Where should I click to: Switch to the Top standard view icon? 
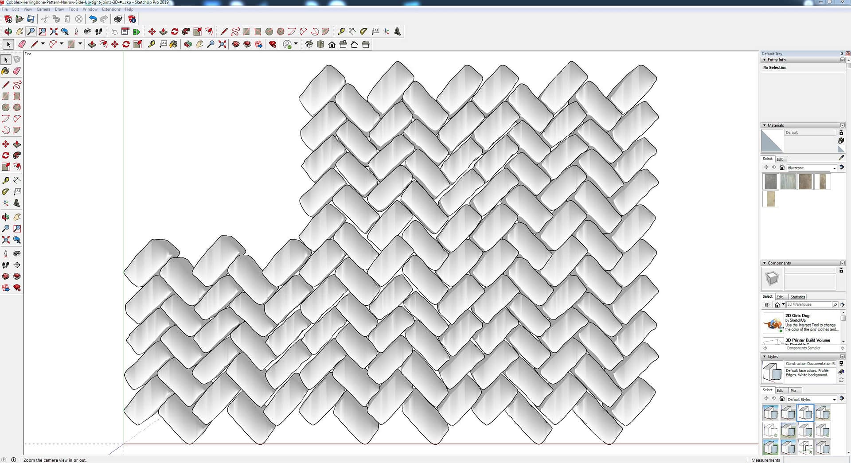pos(320,44)
